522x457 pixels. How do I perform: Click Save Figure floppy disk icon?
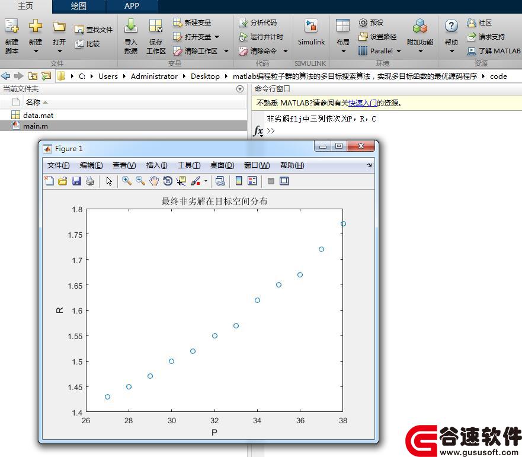pyautogui.click(x=76, y=181)
